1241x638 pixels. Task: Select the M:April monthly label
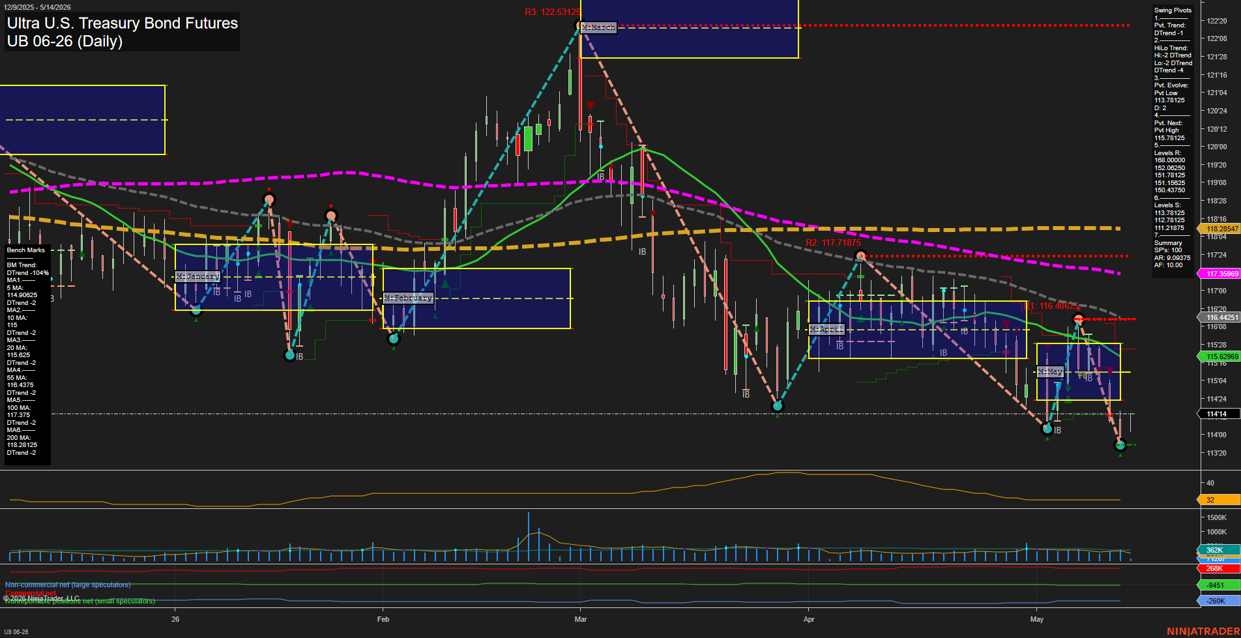pyautogui.click(x=826, y=329)
